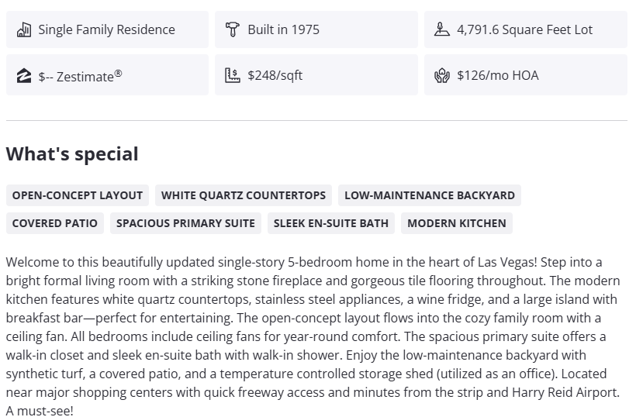Select the SPACIOUS PRIMARY SUITE tag
The image size is (643, 417).
(x=185, y=223)
